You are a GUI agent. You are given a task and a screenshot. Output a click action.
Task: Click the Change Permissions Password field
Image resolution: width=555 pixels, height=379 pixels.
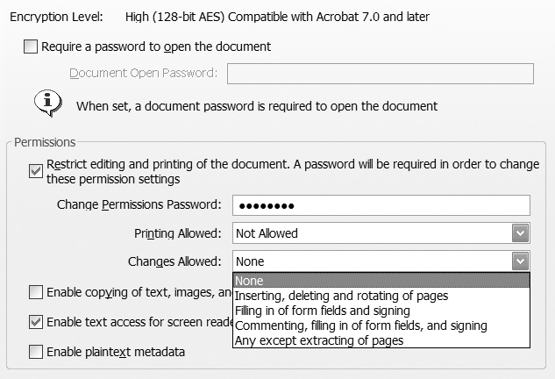(x=381, y=205)
